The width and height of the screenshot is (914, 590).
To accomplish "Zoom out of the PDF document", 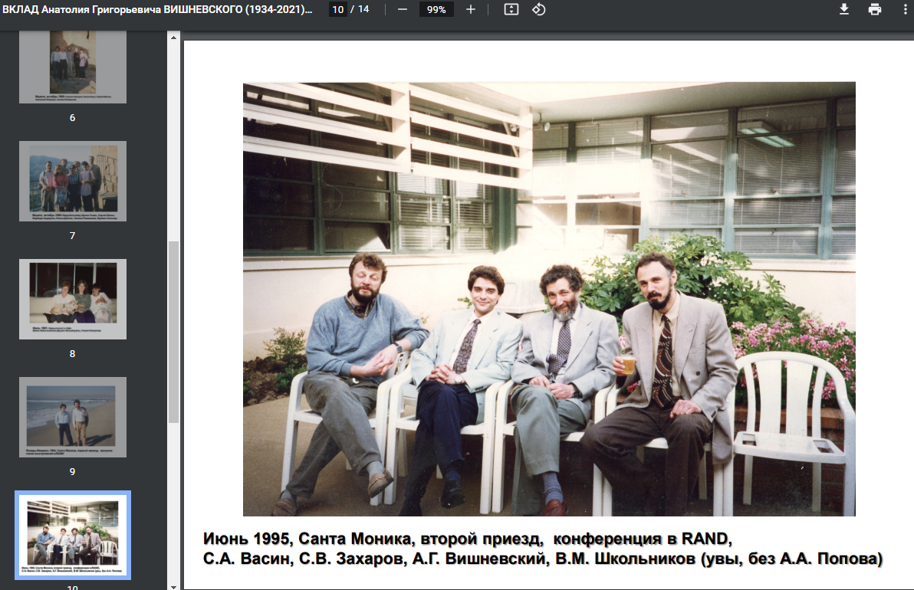I will click(402, 9).
